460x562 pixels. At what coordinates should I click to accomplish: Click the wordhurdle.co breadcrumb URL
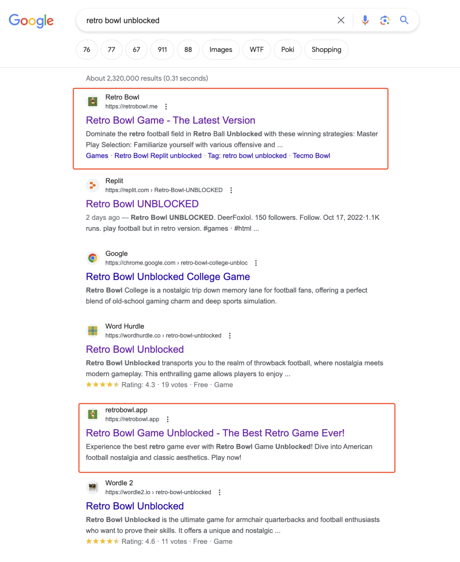point(163,336)
